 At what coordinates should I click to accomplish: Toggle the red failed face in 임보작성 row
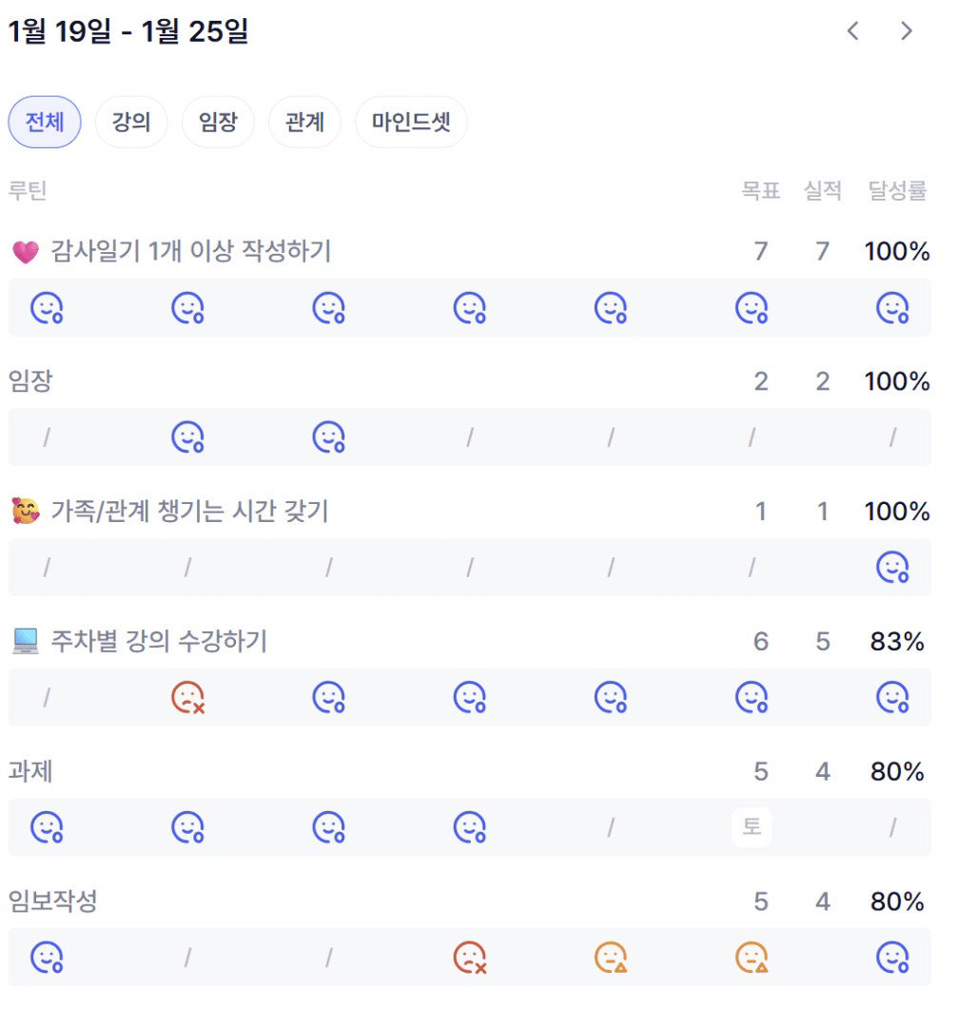[470, 957]
